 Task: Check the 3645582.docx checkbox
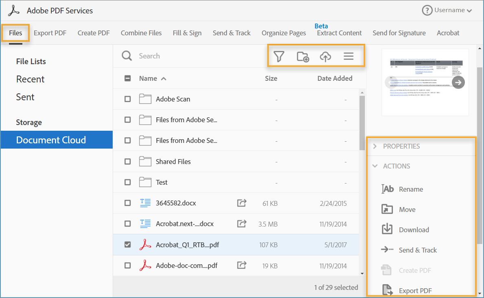click(127, 203)
